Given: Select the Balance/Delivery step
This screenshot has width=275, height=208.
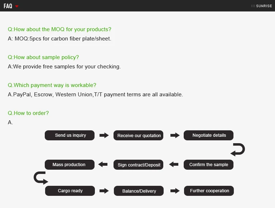Looking at the screenshot, I should pos(139,191).
